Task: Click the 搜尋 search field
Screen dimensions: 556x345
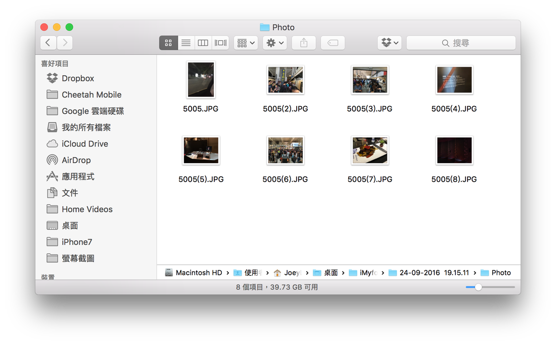Action: pos(461,43)
